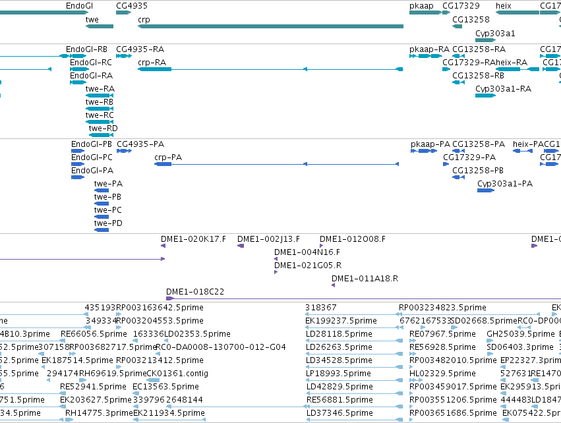Click transcript CG17329-RA
The image size is (561, 423).
pyautogui.click(x=469, y=62)
